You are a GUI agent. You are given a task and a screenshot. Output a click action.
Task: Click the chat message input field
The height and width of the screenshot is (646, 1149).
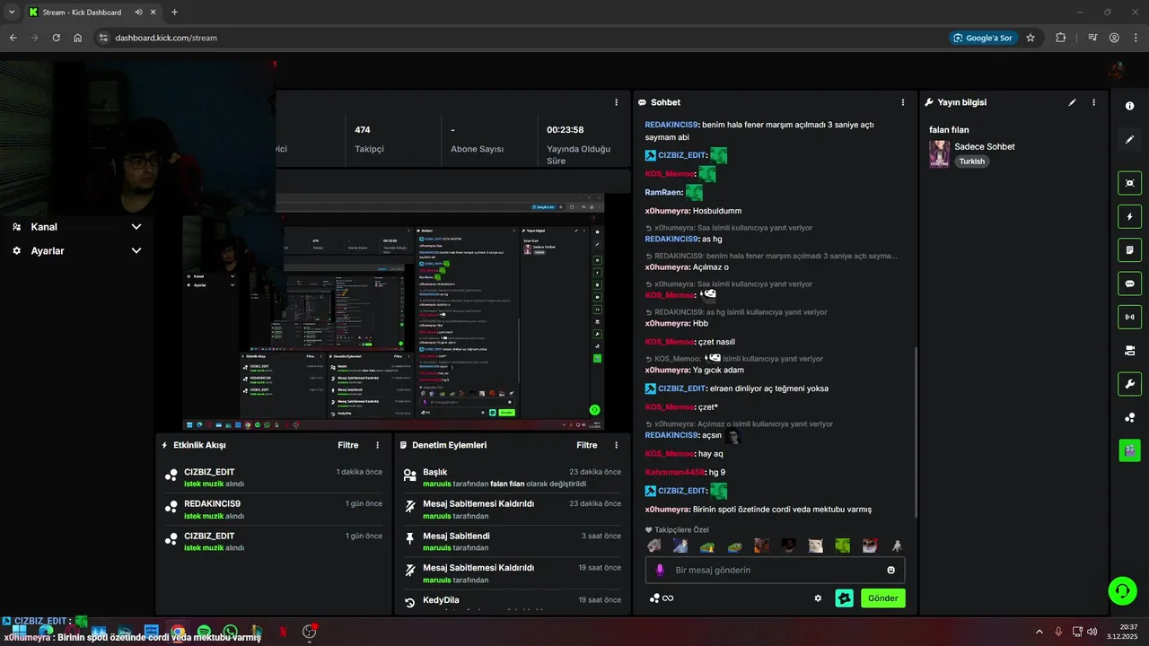coord(776,570)
